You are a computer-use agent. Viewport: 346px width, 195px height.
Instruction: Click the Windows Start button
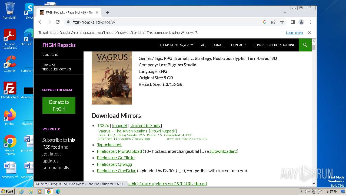7,191
